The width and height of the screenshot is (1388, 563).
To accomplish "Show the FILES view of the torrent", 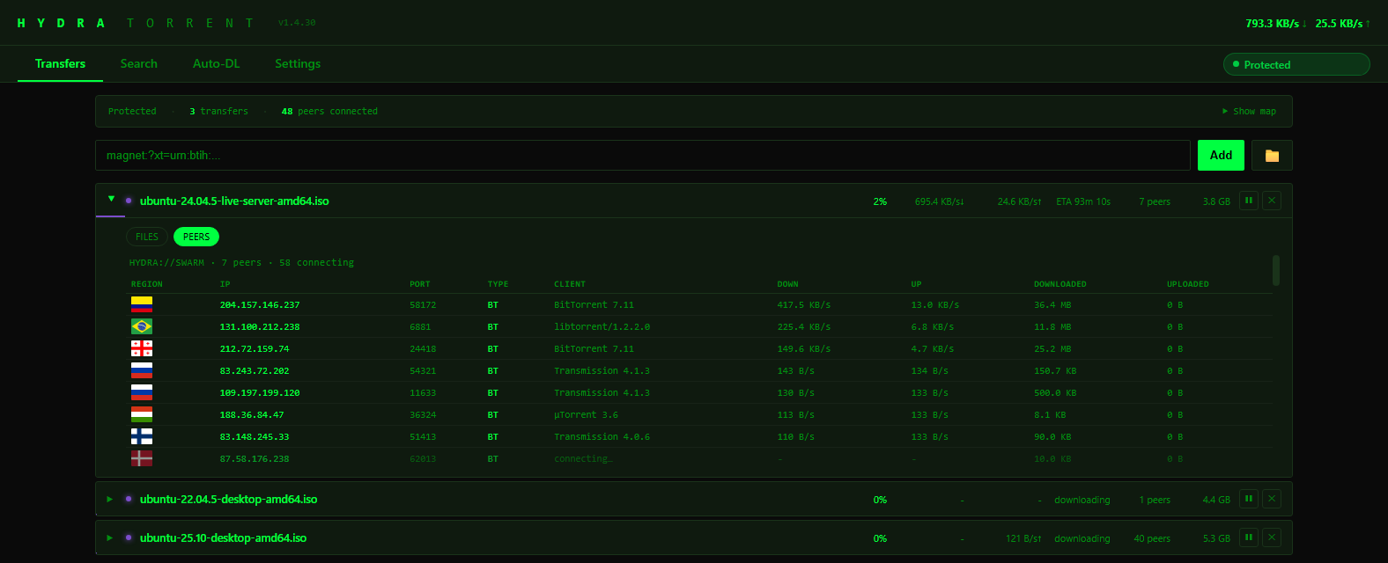I will pos(147,237).
